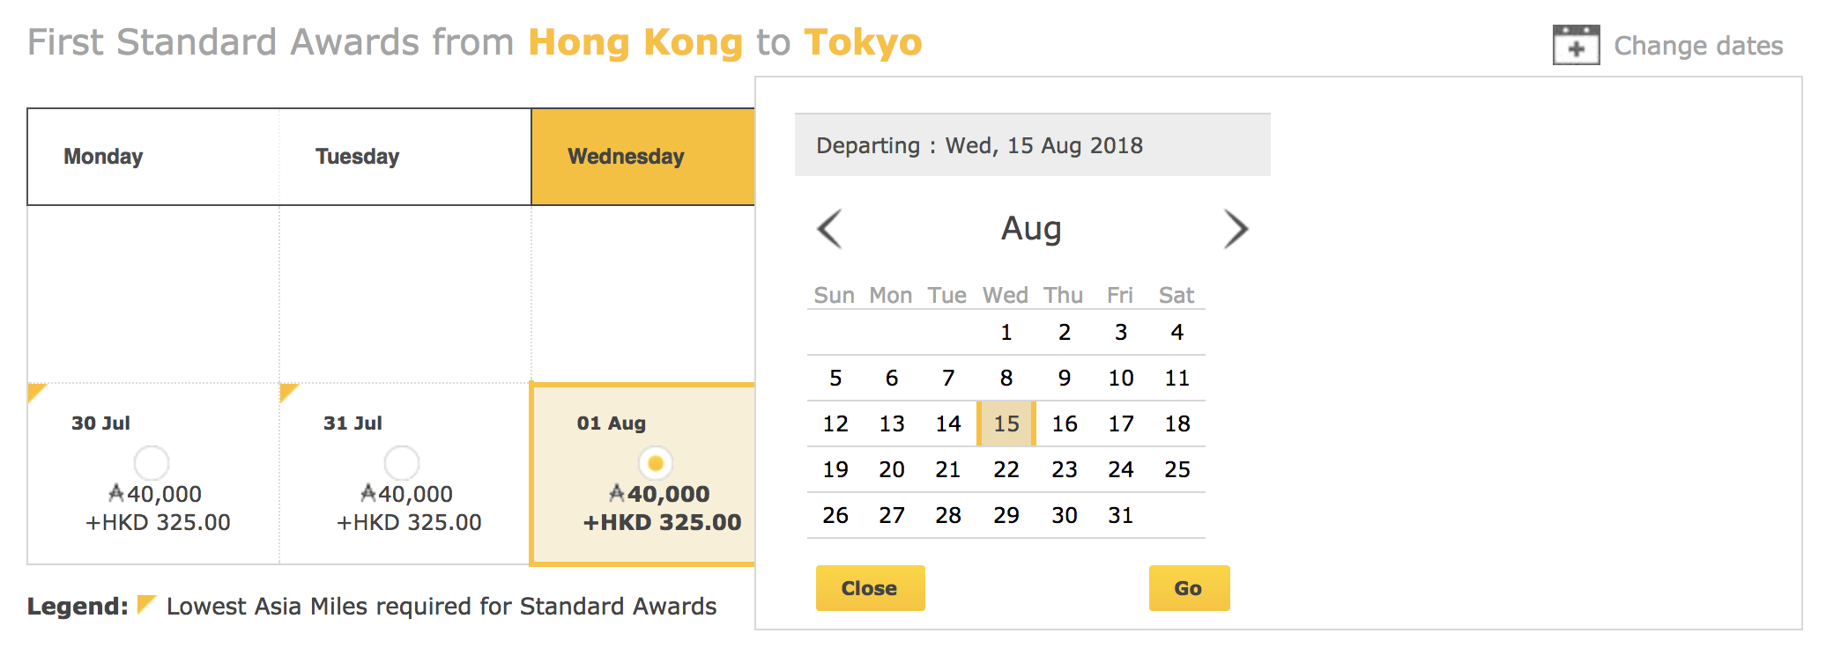1826x648 pixels.
Task: Click the Asia Miles symbol on 01 Aug
Action: pos(617,494)
